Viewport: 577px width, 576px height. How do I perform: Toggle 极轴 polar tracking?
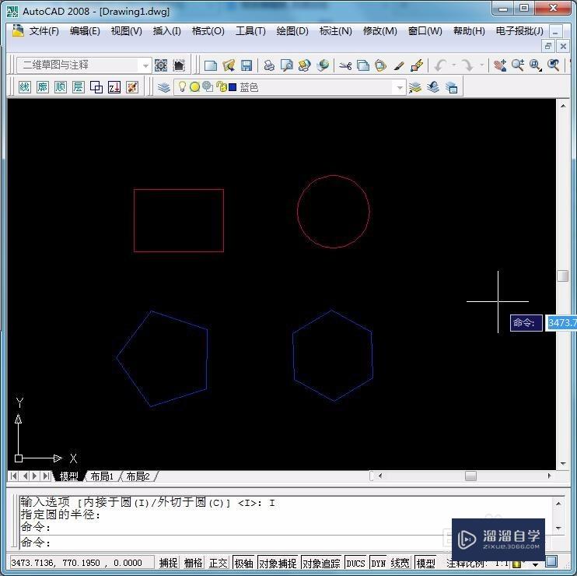(243, 563)
